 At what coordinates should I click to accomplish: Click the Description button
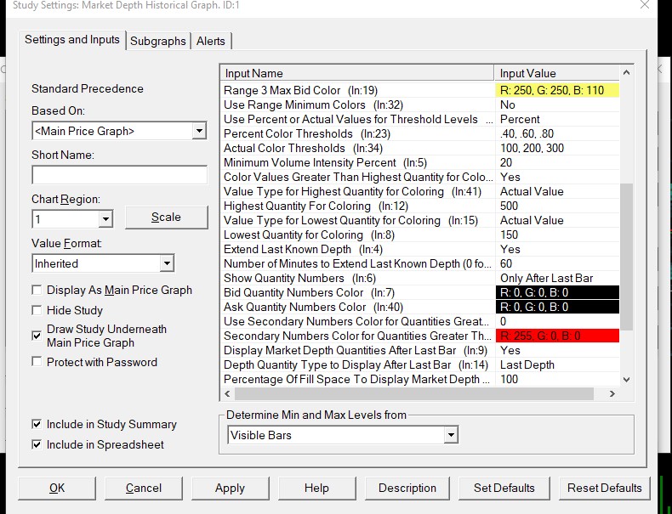tap(407, 489)
